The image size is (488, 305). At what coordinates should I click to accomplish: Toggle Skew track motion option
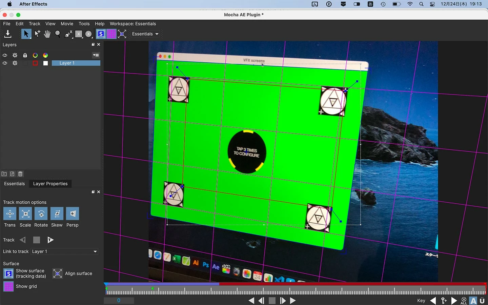coord(57,214)
